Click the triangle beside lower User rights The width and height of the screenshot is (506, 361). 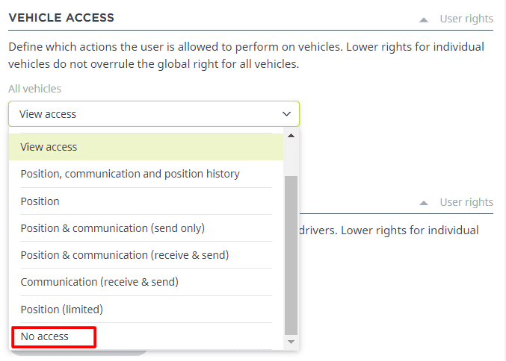click(x=424, y=203)
